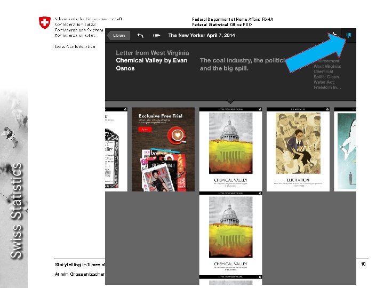The width and height of the screenshot is (384, 288).
Task: Click 'Federal Department of Home Affairs FDHA'
Action: (233, 19)
